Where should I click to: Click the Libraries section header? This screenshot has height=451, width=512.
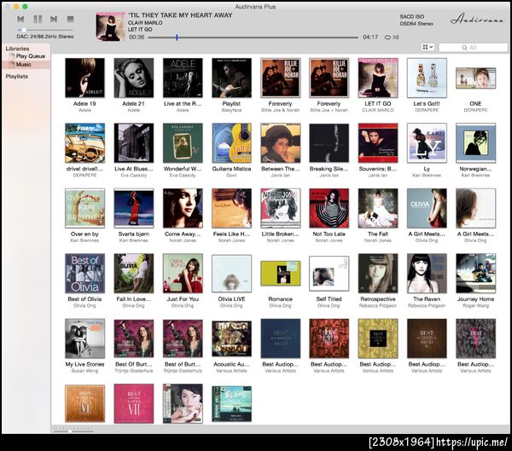click(x=17, y=49)
